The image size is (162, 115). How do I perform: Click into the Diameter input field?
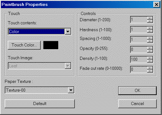(x=139, y=20)
